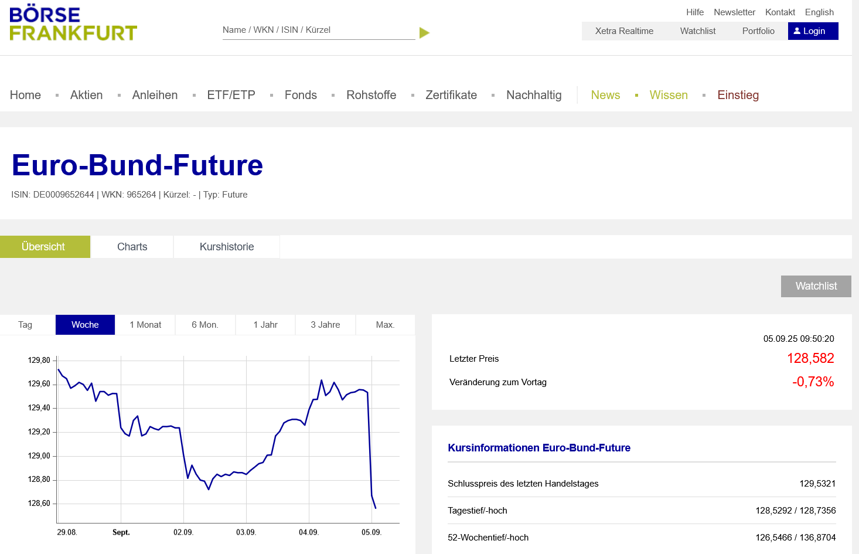Show the Max. chart period
859x554 pixels.
point(385,325)
